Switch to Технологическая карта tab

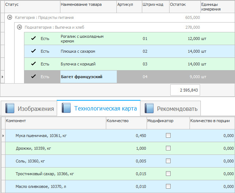coord(99,108)
